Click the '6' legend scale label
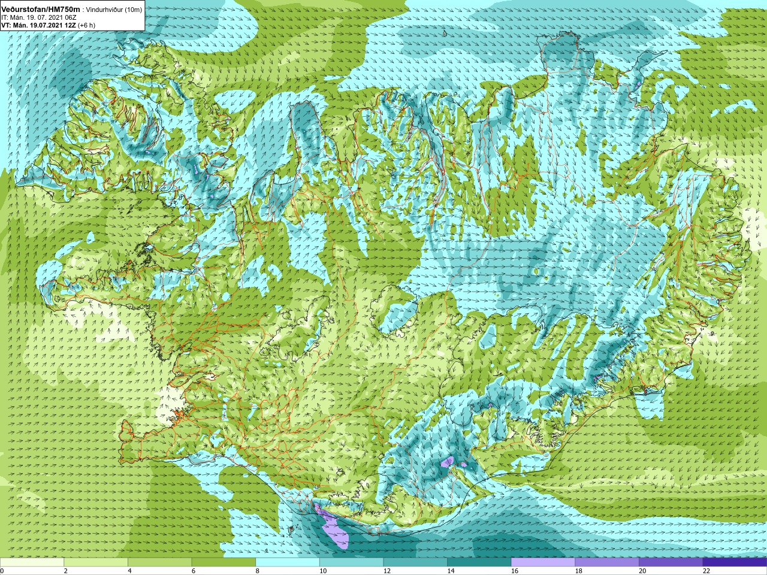Image resolution: width=767 pixels, height=575 pixels. tap(194, 571)
